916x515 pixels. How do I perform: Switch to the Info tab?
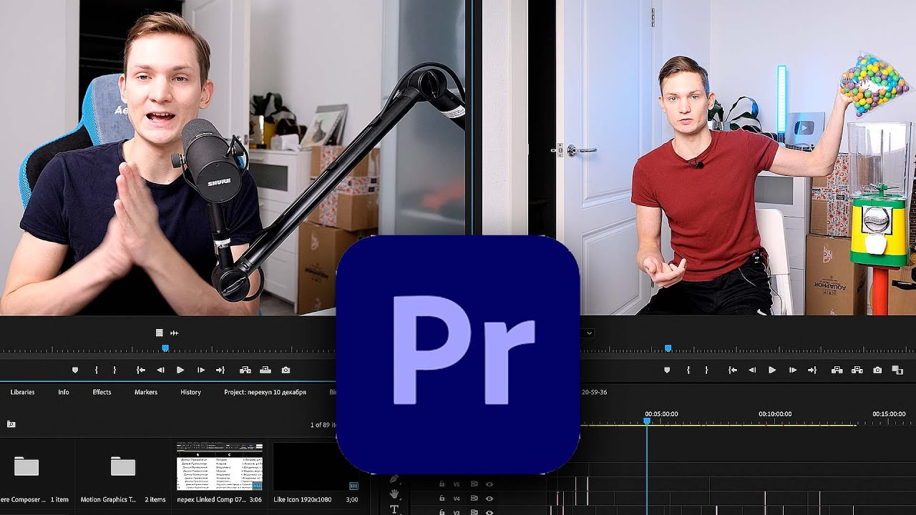click(64, 392)
